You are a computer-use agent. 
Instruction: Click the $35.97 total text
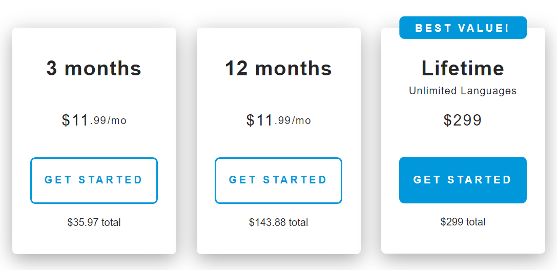pos(94,222)
